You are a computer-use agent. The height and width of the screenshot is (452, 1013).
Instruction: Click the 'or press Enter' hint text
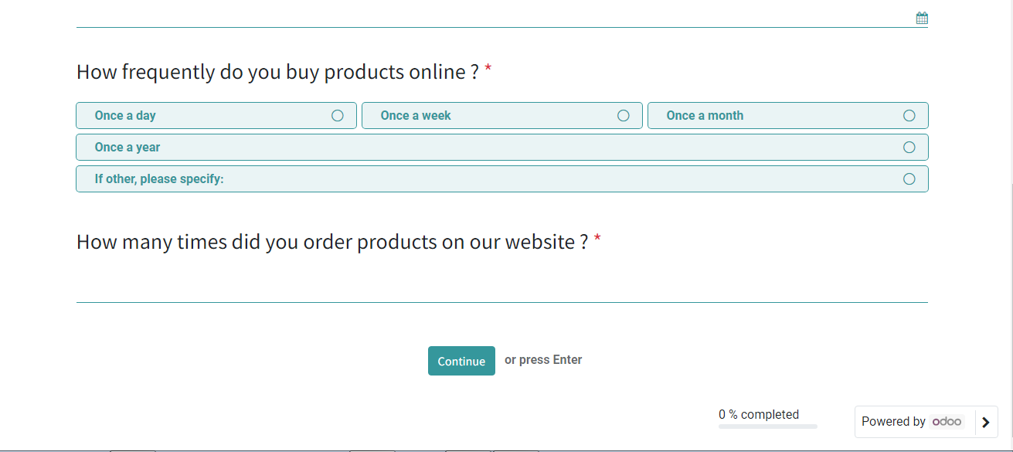543,359
